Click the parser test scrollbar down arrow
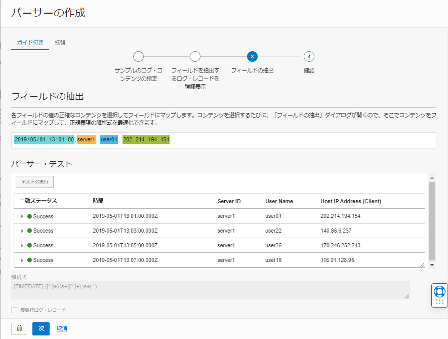This screenshot has height=339, width=448. coord(432,265)
